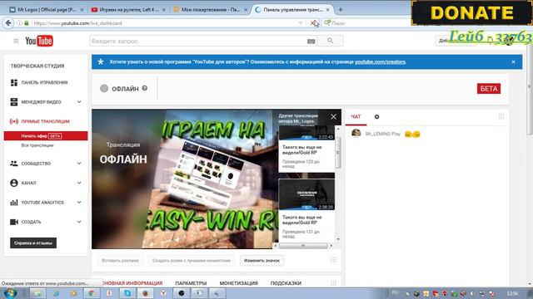Click Такого вы еще не видели title, 120 дн.
Image resolution: width=533 pixels, height=299 pixels.
301,149
